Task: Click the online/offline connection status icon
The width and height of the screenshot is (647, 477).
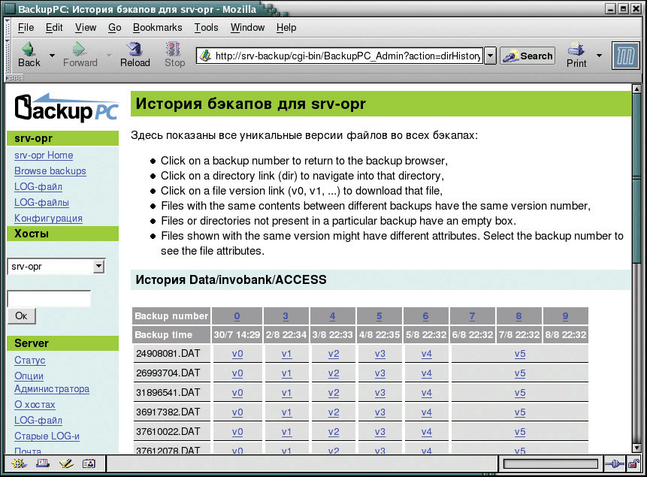Action: tap(612, 463)
